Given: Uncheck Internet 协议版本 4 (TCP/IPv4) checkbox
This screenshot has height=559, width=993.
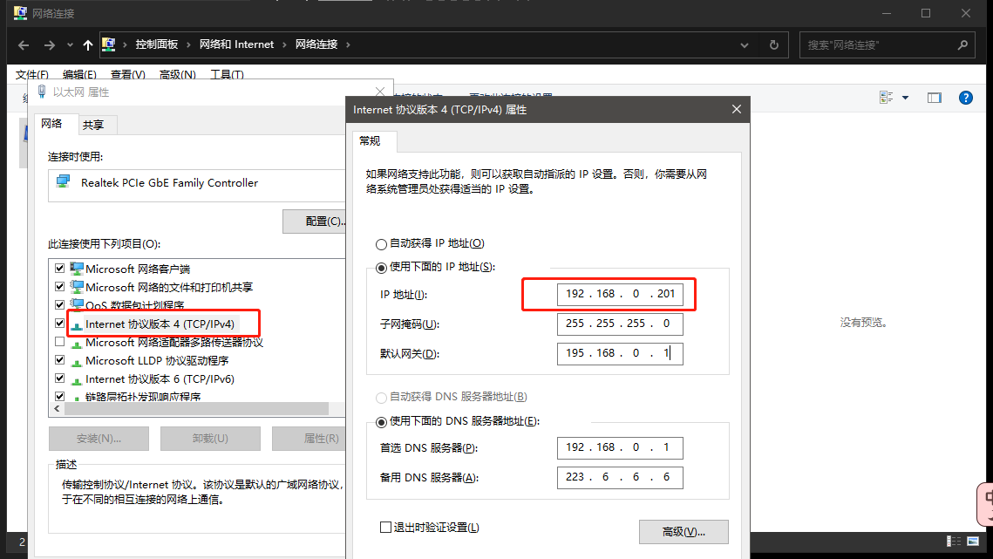Looking at the screenshot, I should click(x=59, y=324).
